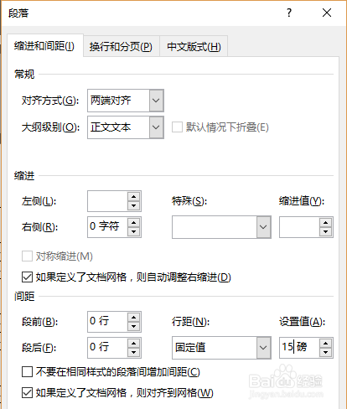Enable 不要在相同样式的段落间增加间距 checkbox
This screenshot has height=409, width=347.
coord(27,372)
